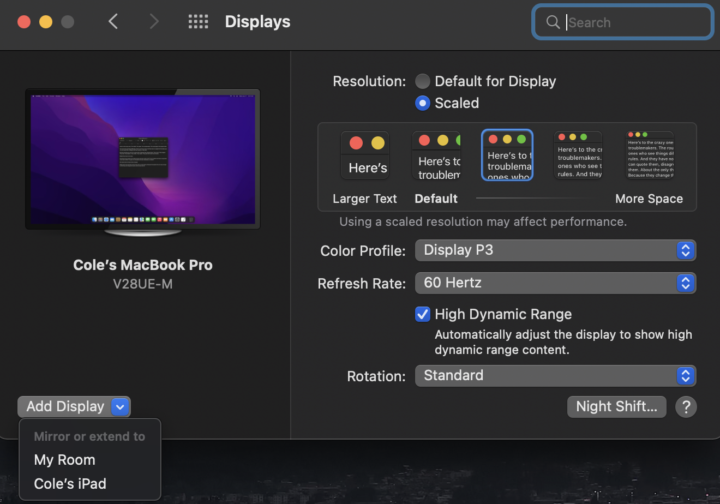This screenshot has width=720, height=504.
Task: Select Default for Display radio button
Action: [423, 82]
